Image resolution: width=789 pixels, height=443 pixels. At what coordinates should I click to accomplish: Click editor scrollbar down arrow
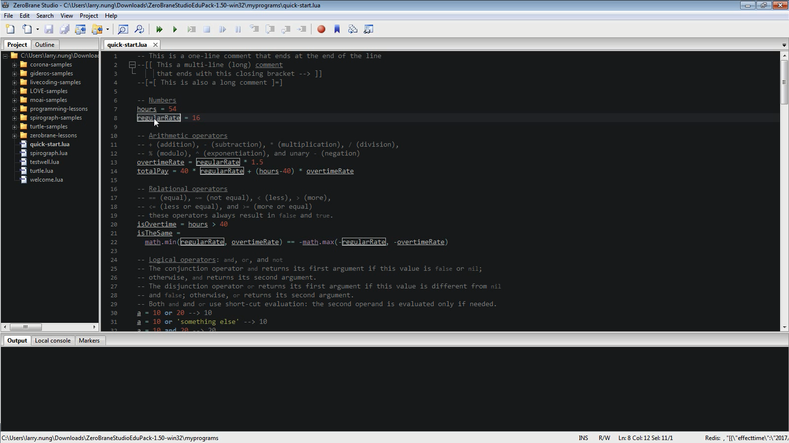pos(784,327)
